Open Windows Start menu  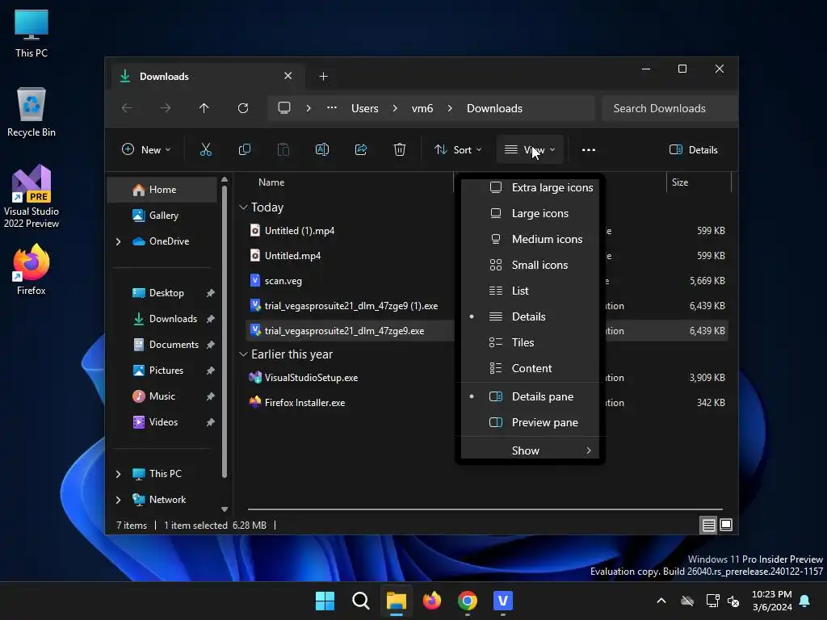325,601
